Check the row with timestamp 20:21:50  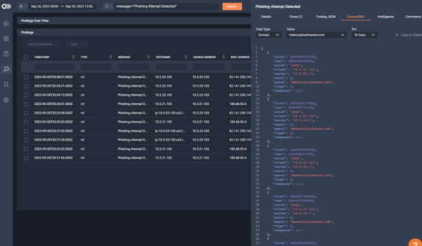(26, 158)
